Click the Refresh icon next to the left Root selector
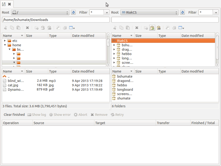 (x=73, y=12)
